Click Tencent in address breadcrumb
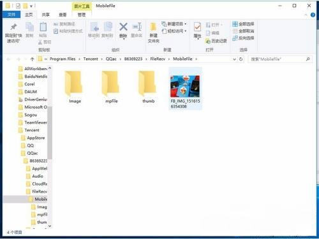 point(91,59)
